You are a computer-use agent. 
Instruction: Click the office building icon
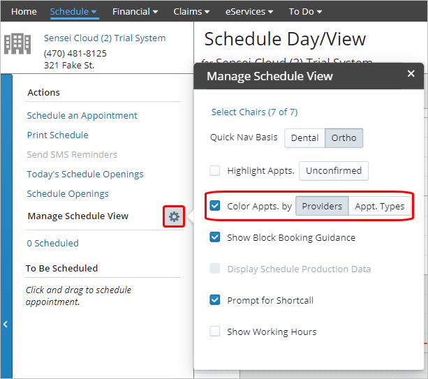tap(17, 43)
